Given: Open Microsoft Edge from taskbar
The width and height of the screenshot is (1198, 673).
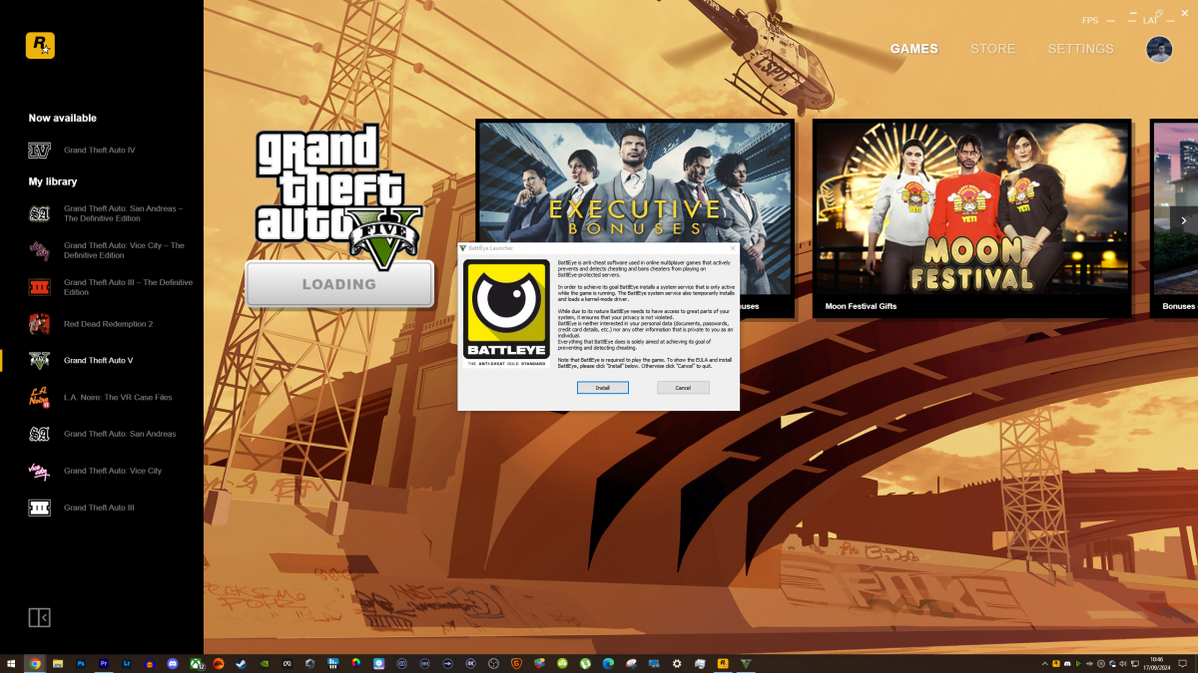Looking at the screenshot, I should point(608,663).
